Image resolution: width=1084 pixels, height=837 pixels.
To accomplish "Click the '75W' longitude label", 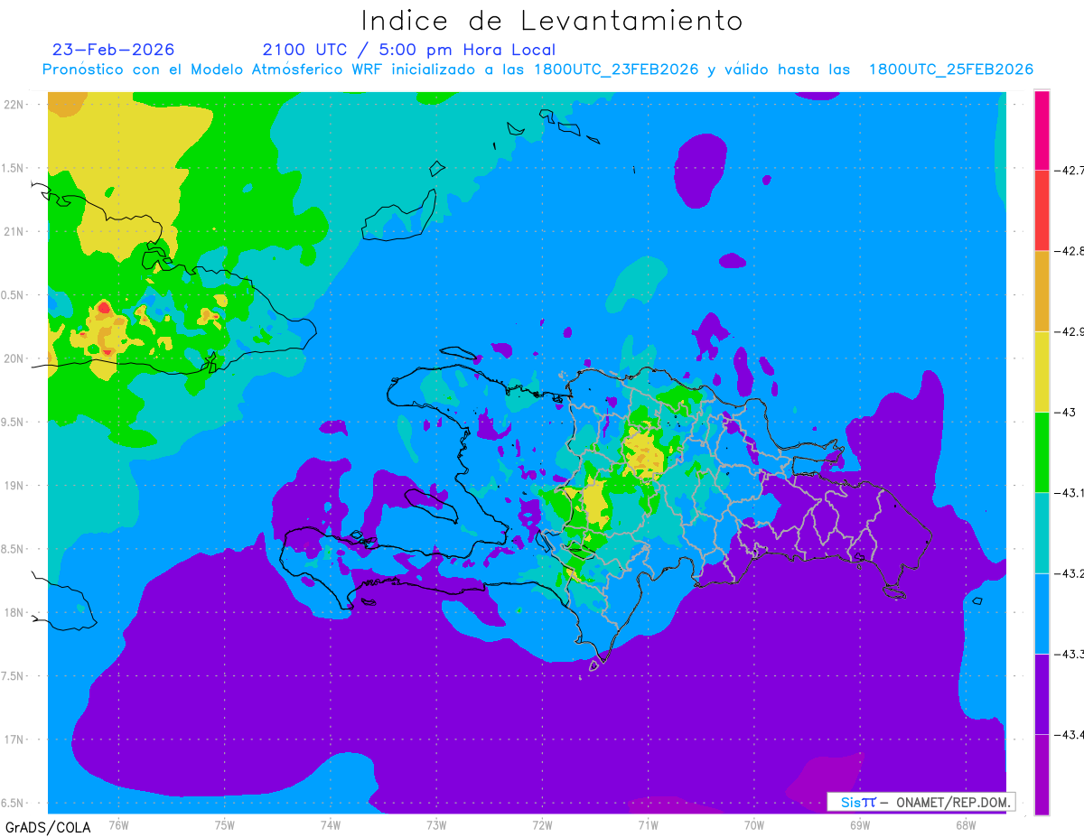I will (225, 825).
